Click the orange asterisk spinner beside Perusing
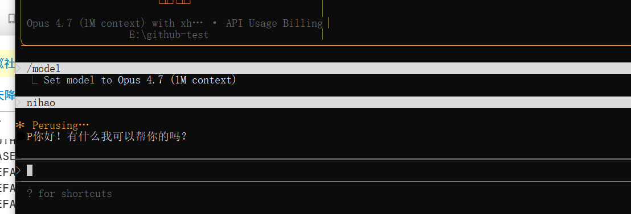Screen dimensions: 631x214 20,125
